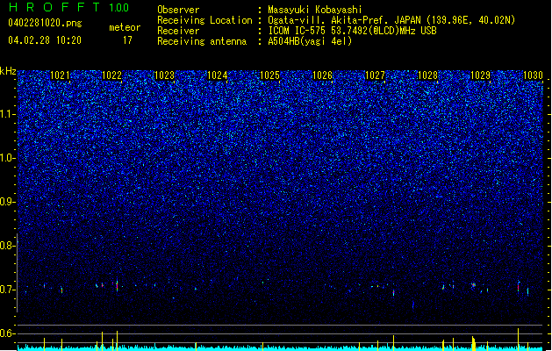
Task: Click the 1025 time axis label
Action: click(x=269, y=75)
